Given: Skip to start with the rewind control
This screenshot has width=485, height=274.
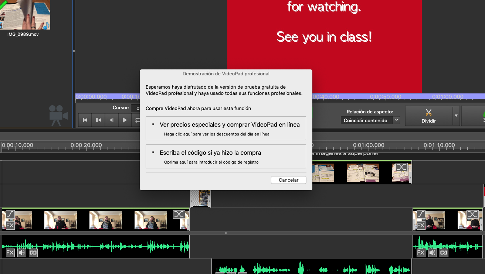Looking at the screenshot, I should (x=85, y=120).
